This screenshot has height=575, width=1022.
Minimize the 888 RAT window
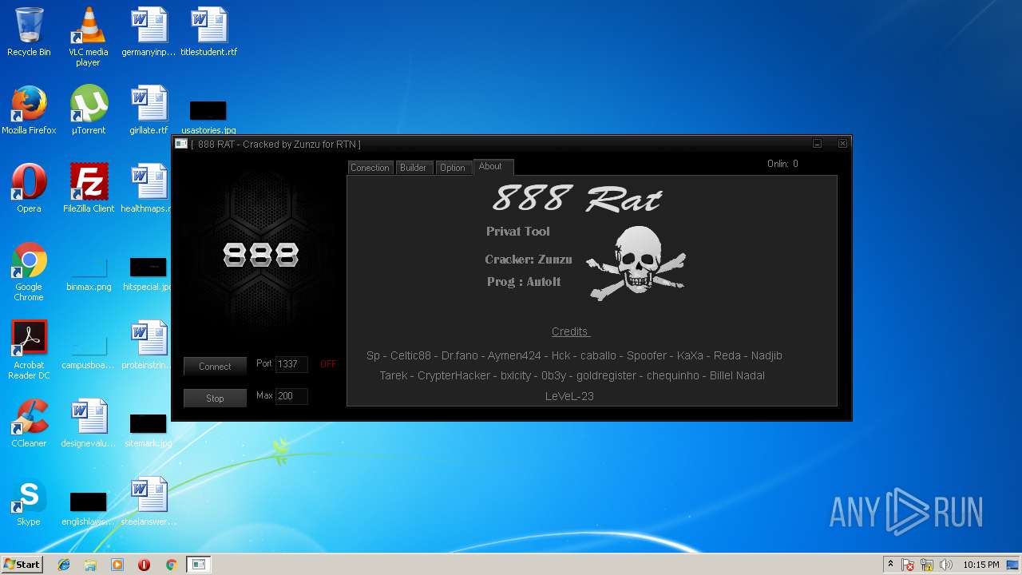coord(817,144)
